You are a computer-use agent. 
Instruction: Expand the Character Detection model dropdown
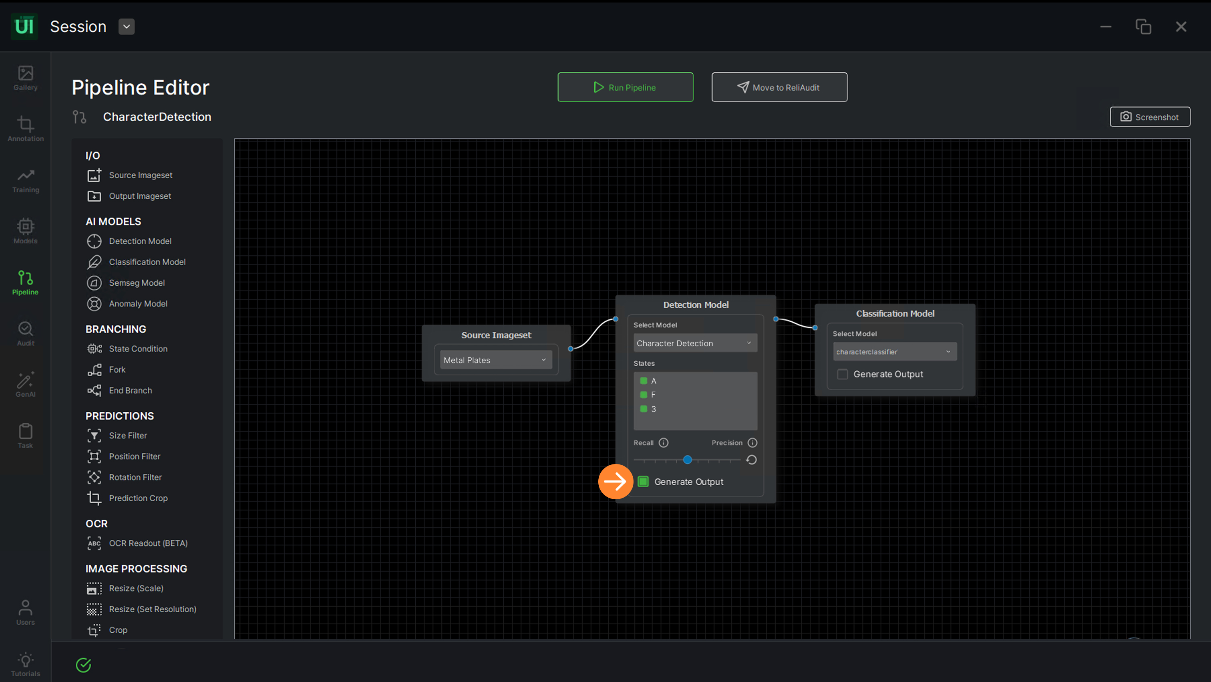(695, 343)
